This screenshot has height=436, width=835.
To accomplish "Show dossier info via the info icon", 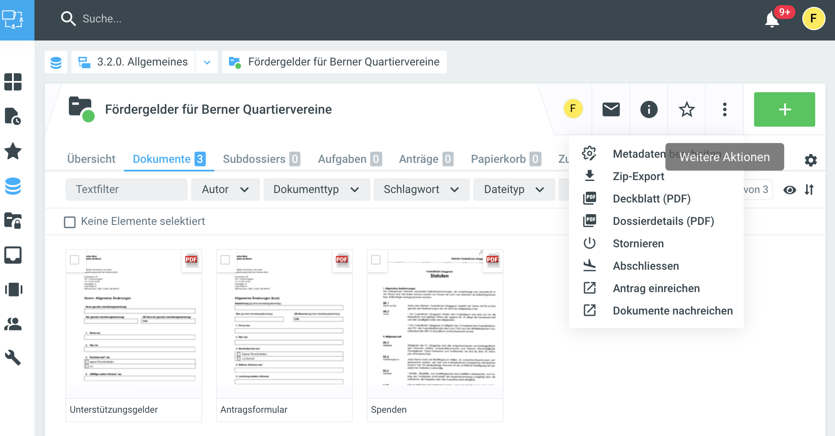I will click(x=649, y=109).
